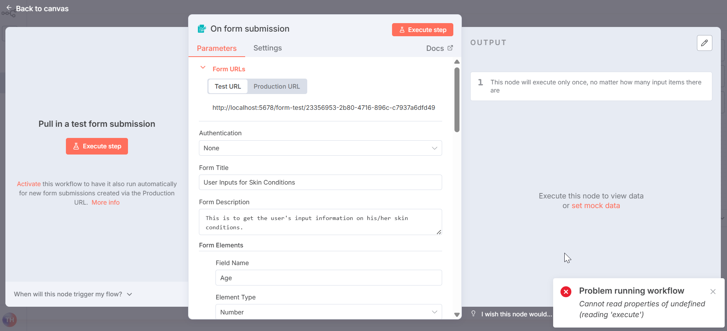Open the Authentication dropdown
The width and height of the screenshot is (727, 331).
(x=320, y=148)
